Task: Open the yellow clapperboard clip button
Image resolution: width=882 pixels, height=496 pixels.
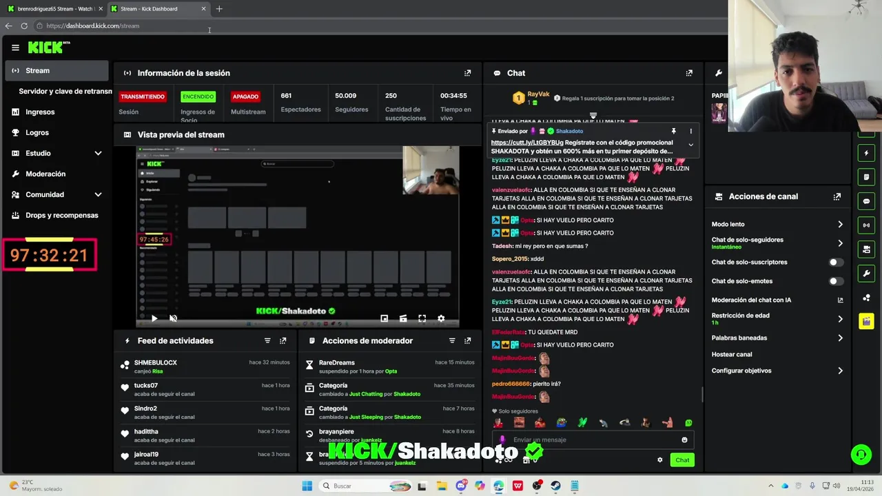Action: point(866,322)
